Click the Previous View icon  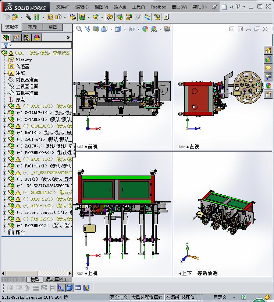[x=88, y=29]
